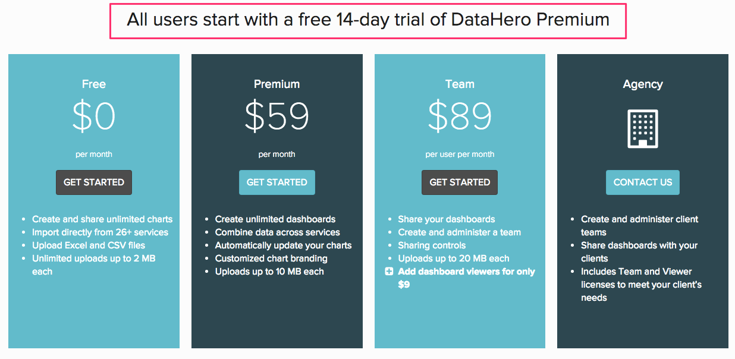735x359 pixels.
Task: Expand the plus icon for dashboard viewers
Action: click(x=389, y=272)
